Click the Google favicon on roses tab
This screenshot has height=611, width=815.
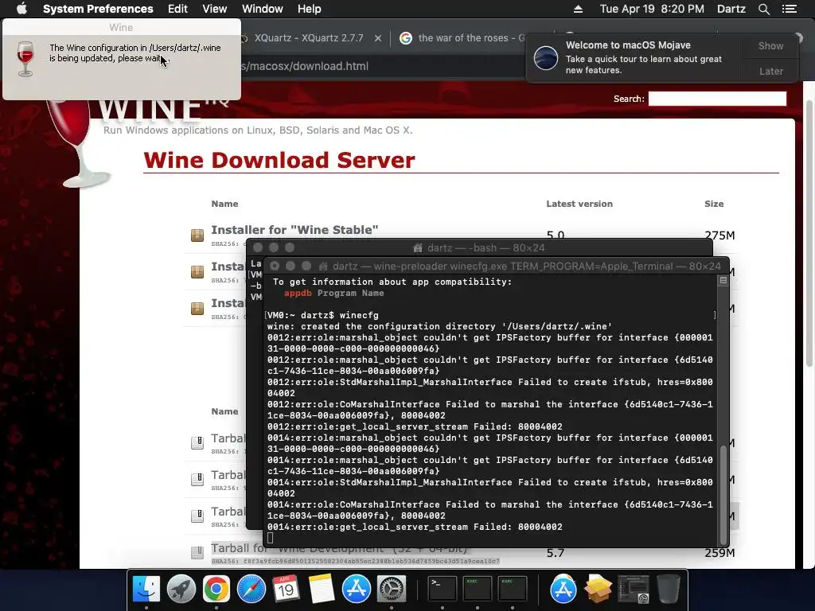(406, 38)
